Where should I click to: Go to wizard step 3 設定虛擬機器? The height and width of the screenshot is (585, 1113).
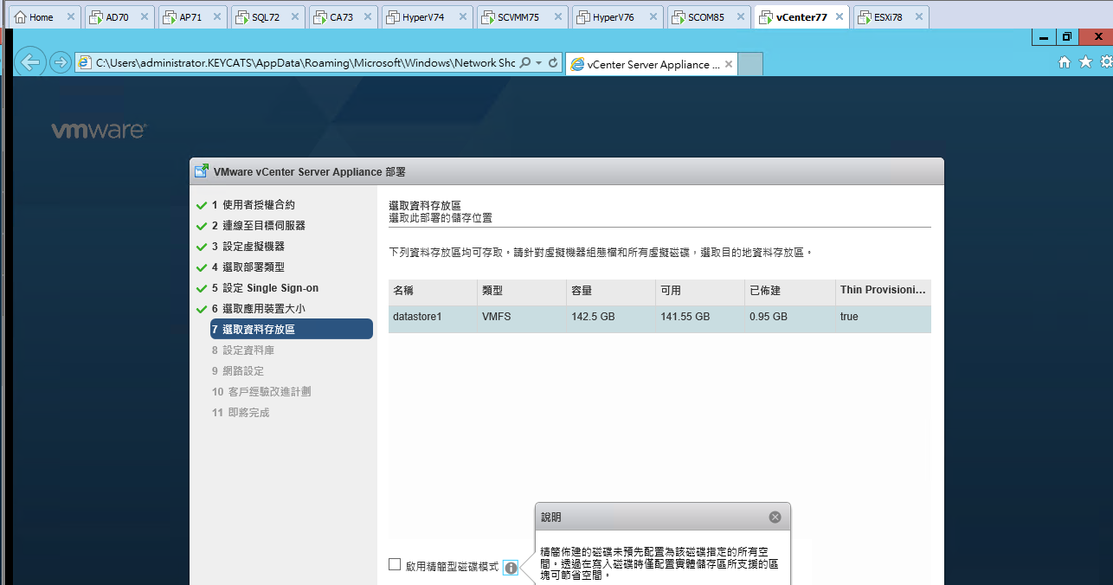click(248, 247)
